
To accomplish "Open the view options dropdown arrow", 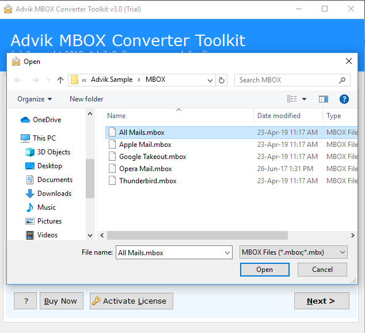I will pyautogui.click(x=304, y=99).
